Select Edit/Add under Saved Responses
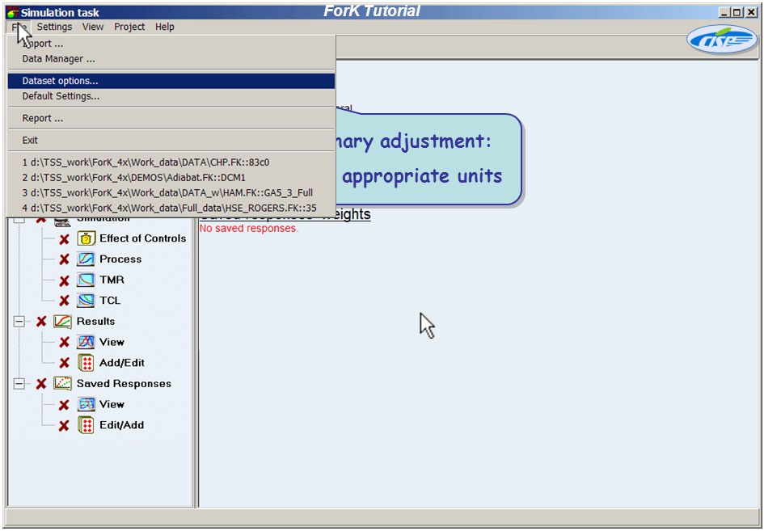The image size is (764, 531). (x=121, y=425)
